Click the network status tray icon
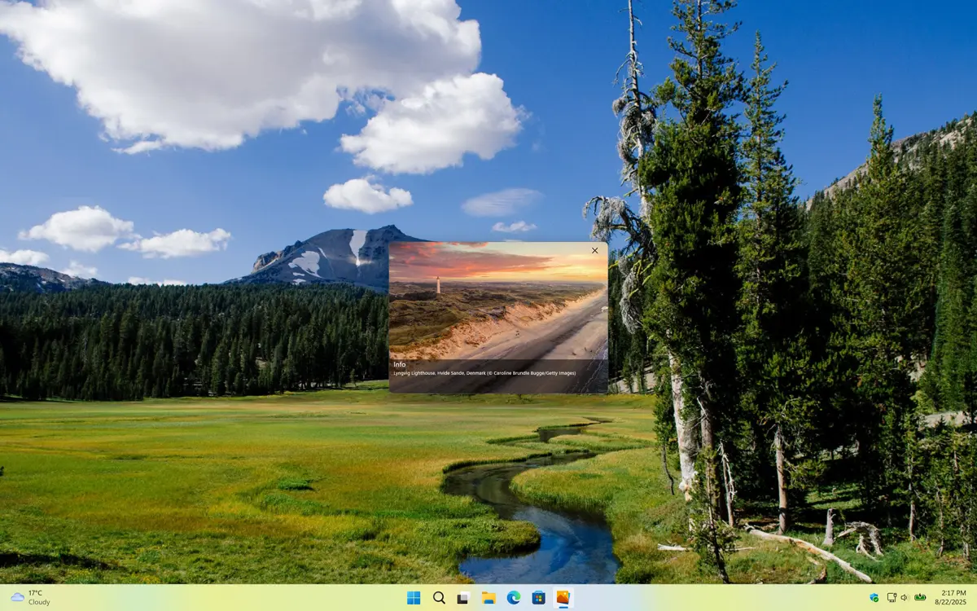Viewport: 977px width, 611px height. pos(892,598)
